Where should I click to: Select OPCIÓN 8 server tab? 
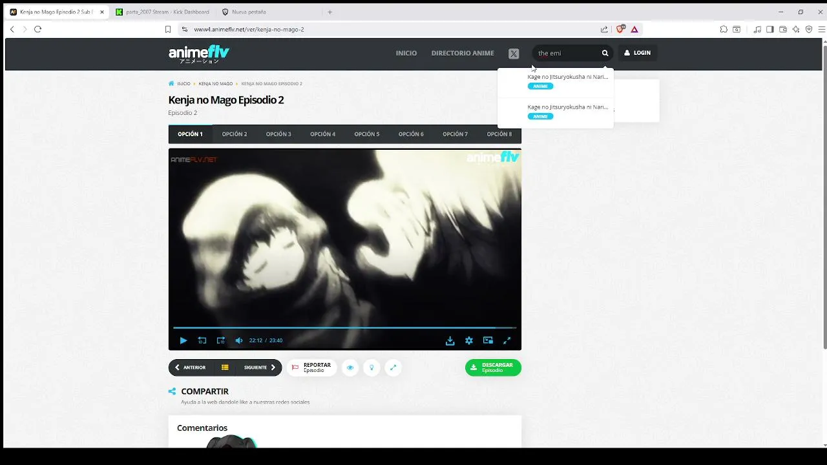[499, 134]
